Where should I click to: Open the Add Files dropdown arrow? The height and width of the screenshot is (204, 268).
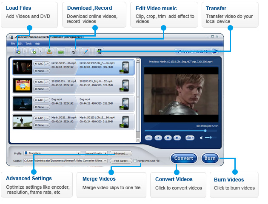click(25, 51)
